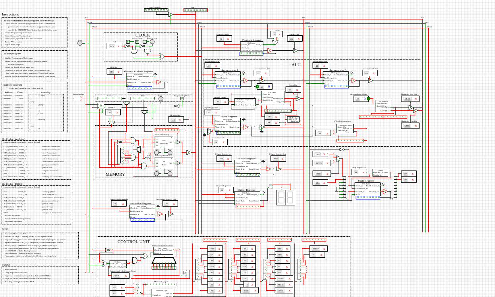Select the SR Latch in the CONTROL UNIT
The image size is (495, 297).
coord(118,264)
